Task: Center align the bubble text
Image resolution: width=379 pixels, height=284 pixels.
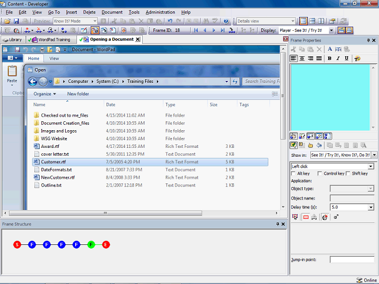Action: point(302,59)
